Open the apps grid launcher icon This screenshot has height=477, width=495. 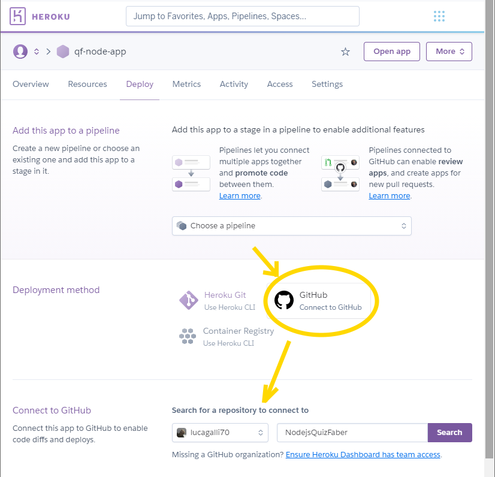coord(439,16)
